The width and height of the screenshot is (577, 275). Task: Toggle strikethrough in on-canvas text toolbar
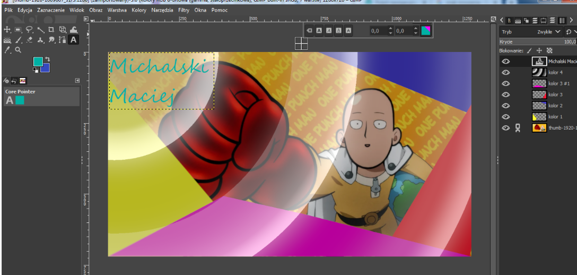348,31
